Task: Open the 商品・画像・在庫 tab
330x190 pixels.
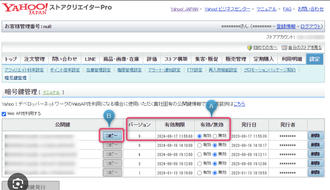Action: pos(121,59)
